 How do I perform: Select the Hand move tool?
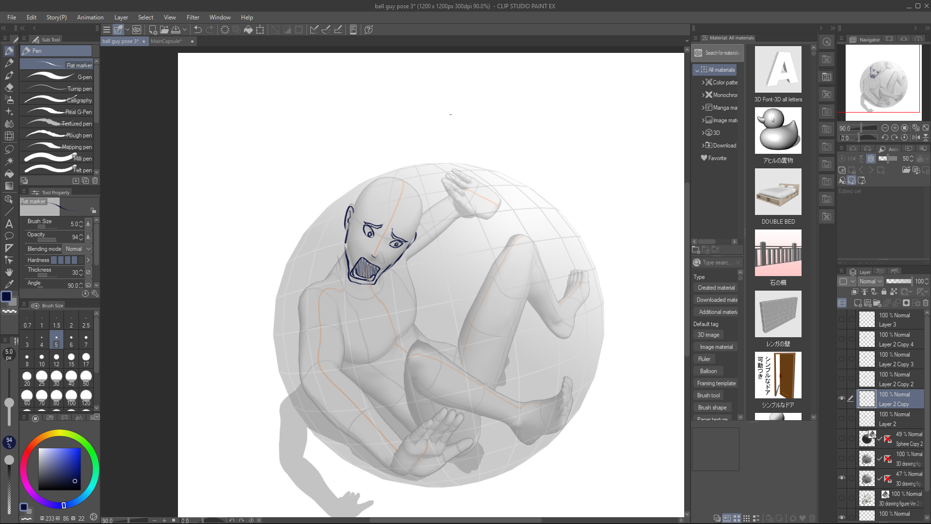click(x=9, y=272)
